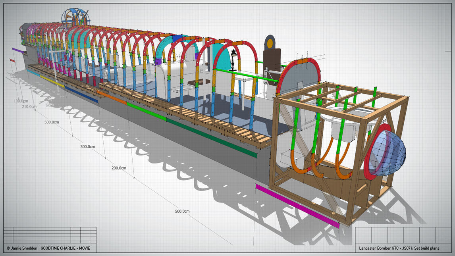This screenshot has width=455, height=256.
Task: Select the GOODTIME CHARLIE - MOVIE title text
Action: [65, 247]
